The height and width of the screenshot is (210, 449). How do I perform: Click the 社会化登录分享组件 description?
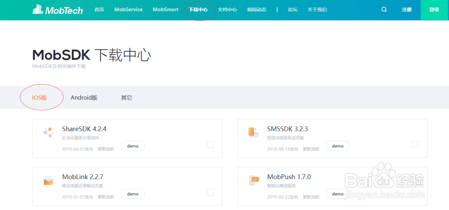pyautogui.click(x=80, y=138)
